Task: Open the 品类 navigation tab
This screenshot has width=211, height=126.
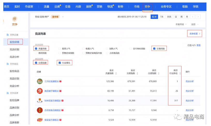Action: click(x=57, y=6)
